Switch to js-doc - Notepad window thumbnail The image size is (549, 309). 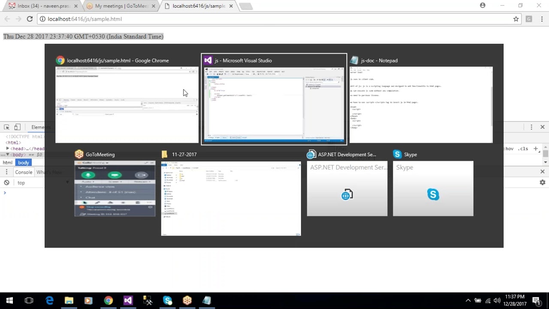421,105
